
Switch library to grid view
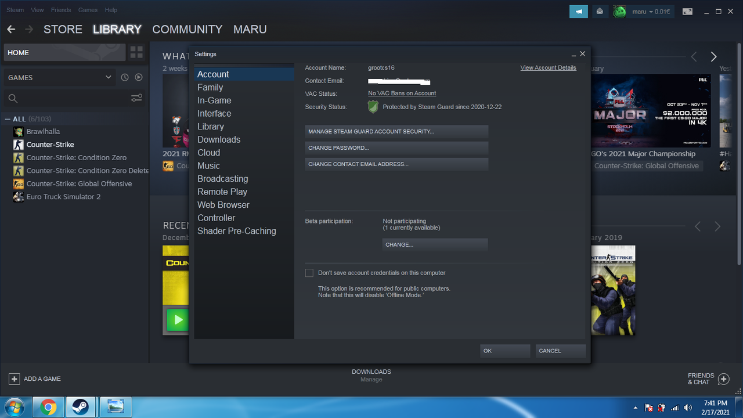136,52
